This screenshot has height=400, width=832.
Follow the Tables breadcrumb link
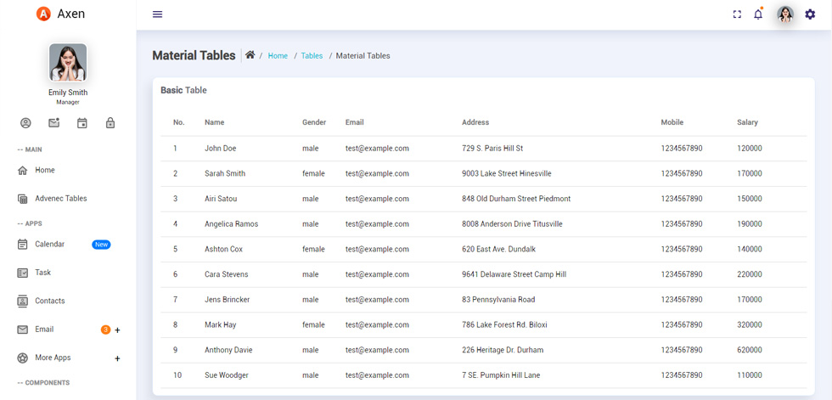pos(312,56)
